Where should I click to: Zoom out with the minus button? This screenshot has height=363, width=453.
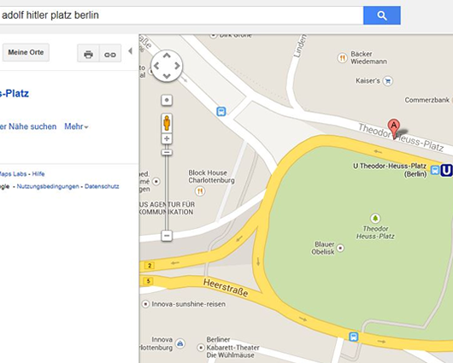point(167,236)
